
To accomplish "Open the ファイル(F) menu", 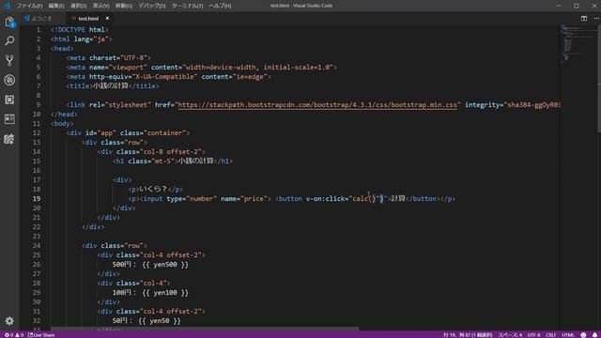I will click(29, 6).
